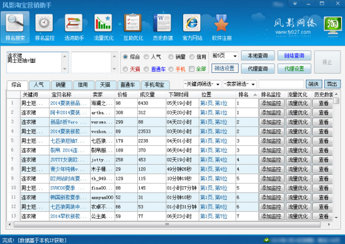Click 添加监控 in row 1
The width and height of the screenshot is (345, 244).
tap(271, 103)
